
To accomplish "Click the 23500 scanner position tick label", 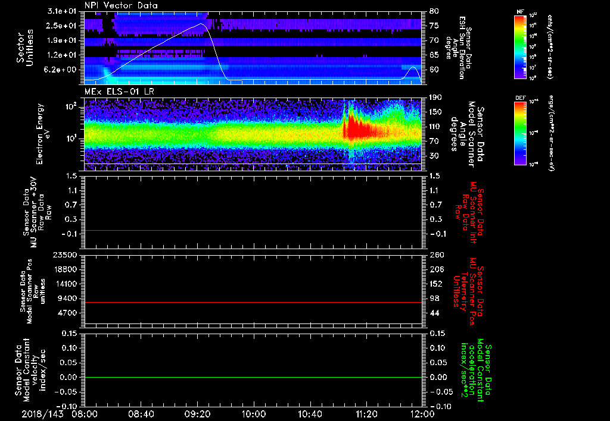I will point(66,255).
